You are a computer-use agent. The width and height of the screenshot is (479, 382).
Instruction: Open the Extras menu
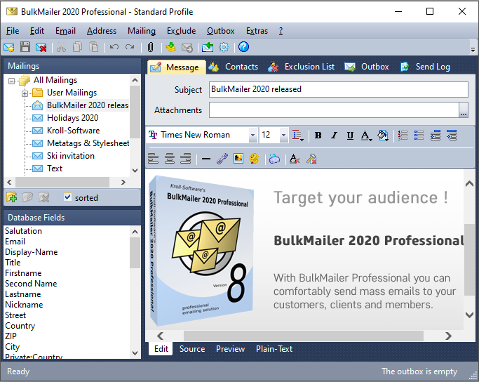pyautogui.click(x=257, y=31)
